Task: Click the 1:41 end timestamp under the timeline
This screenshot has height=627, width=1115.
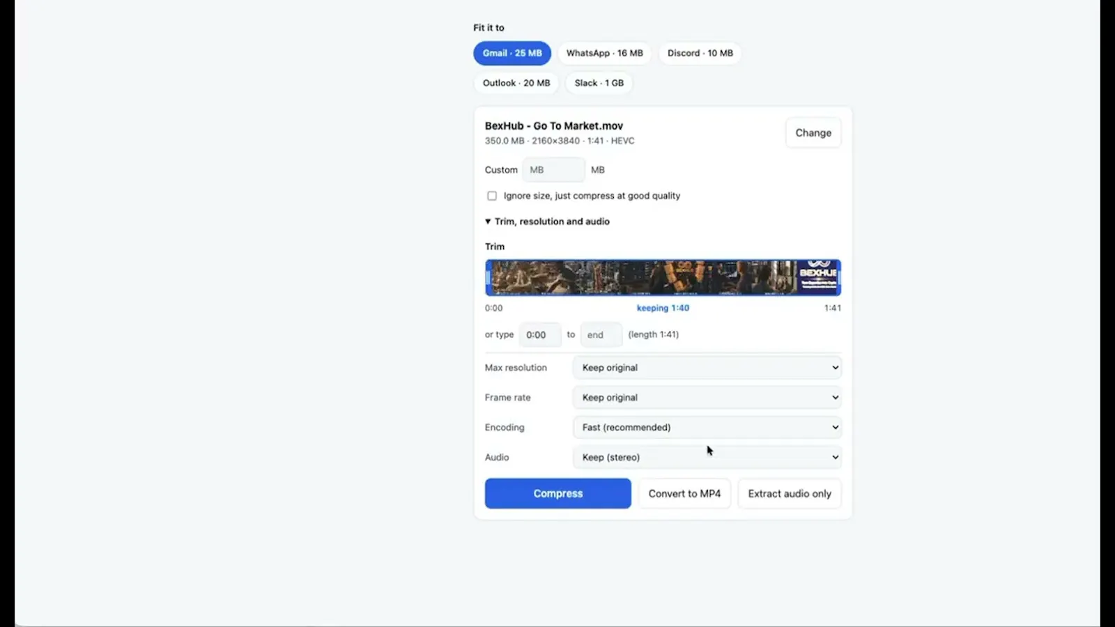Action: pos(833,308)
